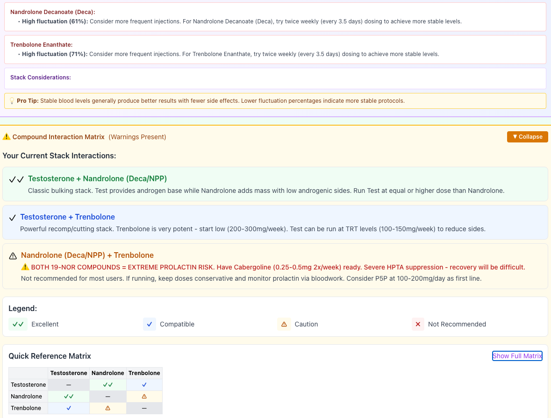551x418 pixels.
Task: Select the double checkmark Excellent legend icon
Action: tap(17, 324)
